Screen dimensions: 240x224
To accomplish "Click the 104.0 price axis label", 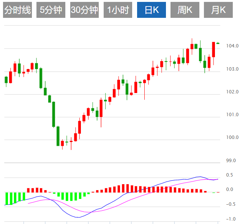I will pos(232,46).
